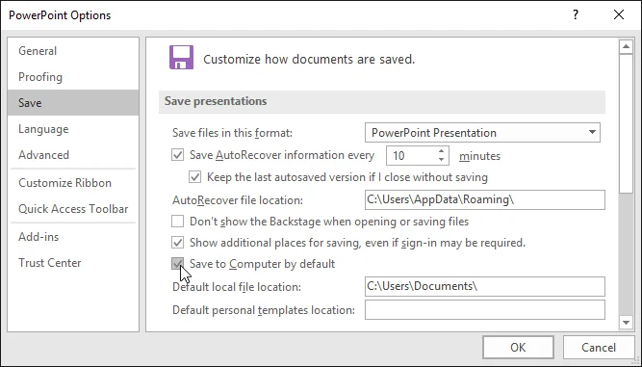This screenshot has height=367, width=642.
Task: Click the 'minutes' label
Action: pos(480,156)
